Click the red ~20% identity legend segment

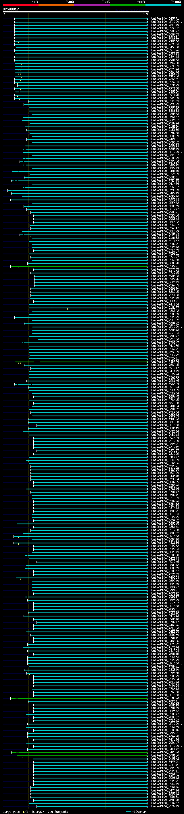click(x=20, y=5)
